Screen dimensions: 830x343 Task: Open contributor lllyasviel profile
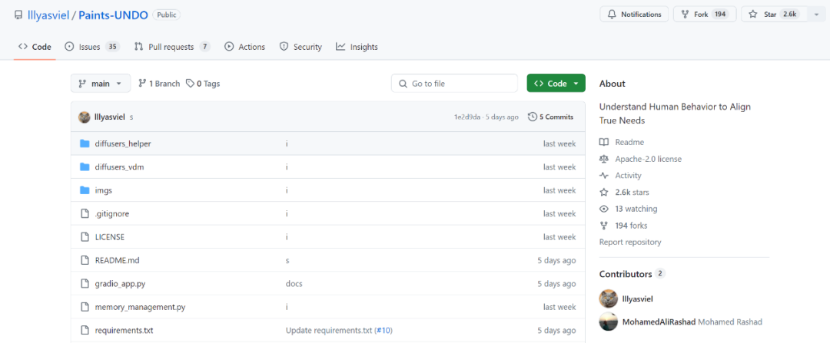tap(637, 298)
